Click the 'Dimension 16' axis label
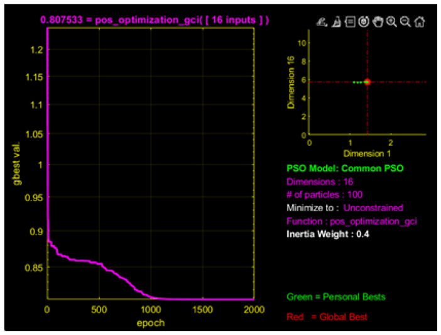Screen dimensions: 441x335 tap(291, 82)
